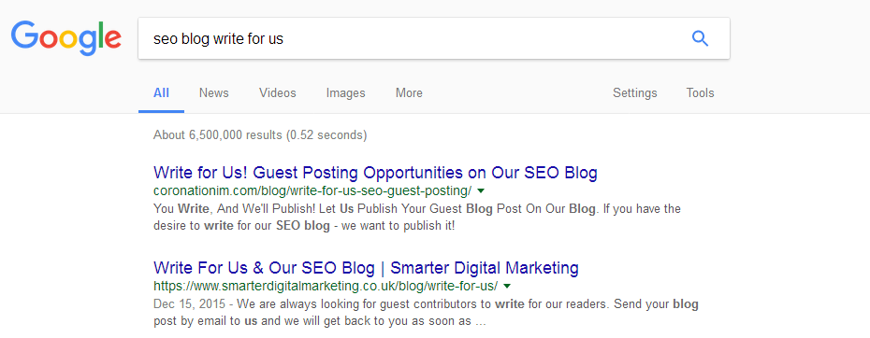Switch to the Images tab

pos(346,93)
